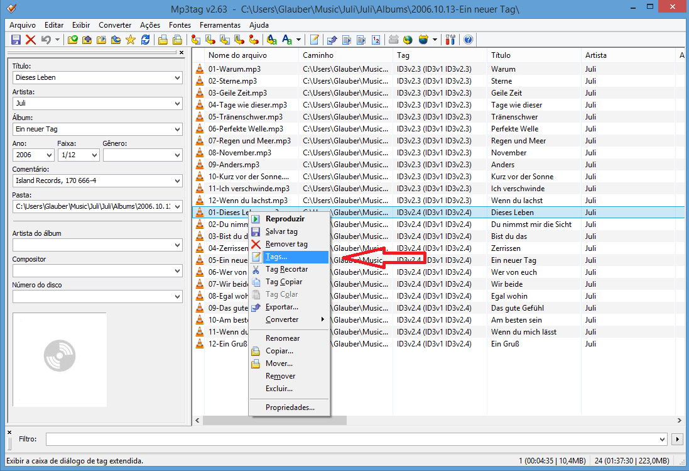
Task: Choose Renomear in the context menu
Action: click(289, 338)
